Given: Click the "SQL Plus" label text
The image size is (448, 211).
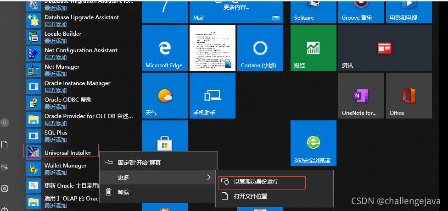Looking at the screenshot, I should (x=56, y=132).
